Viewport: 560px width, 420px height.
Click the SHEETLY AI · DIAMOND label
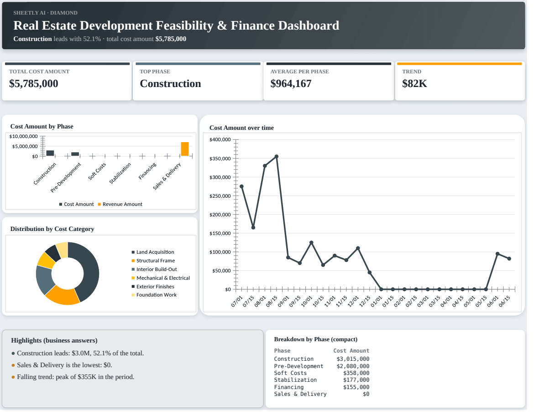[x=45, y=13]
